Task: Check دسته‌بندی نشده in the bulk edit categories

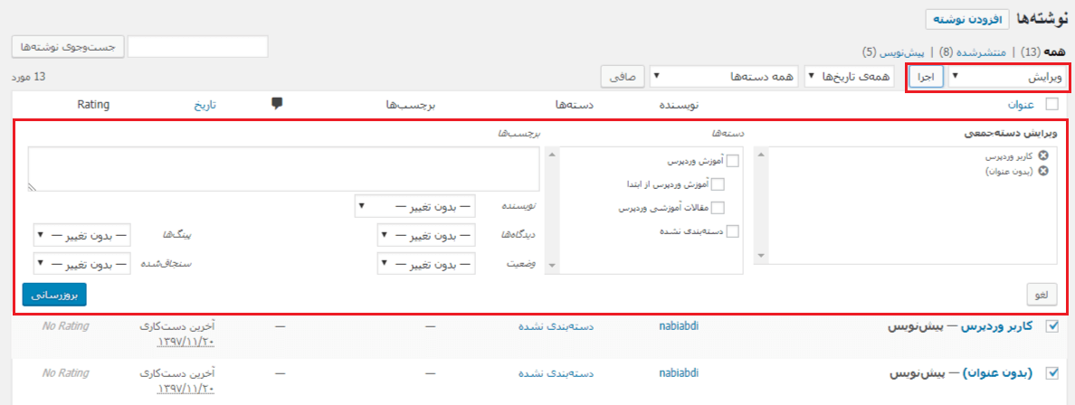Action: [733, 231]
